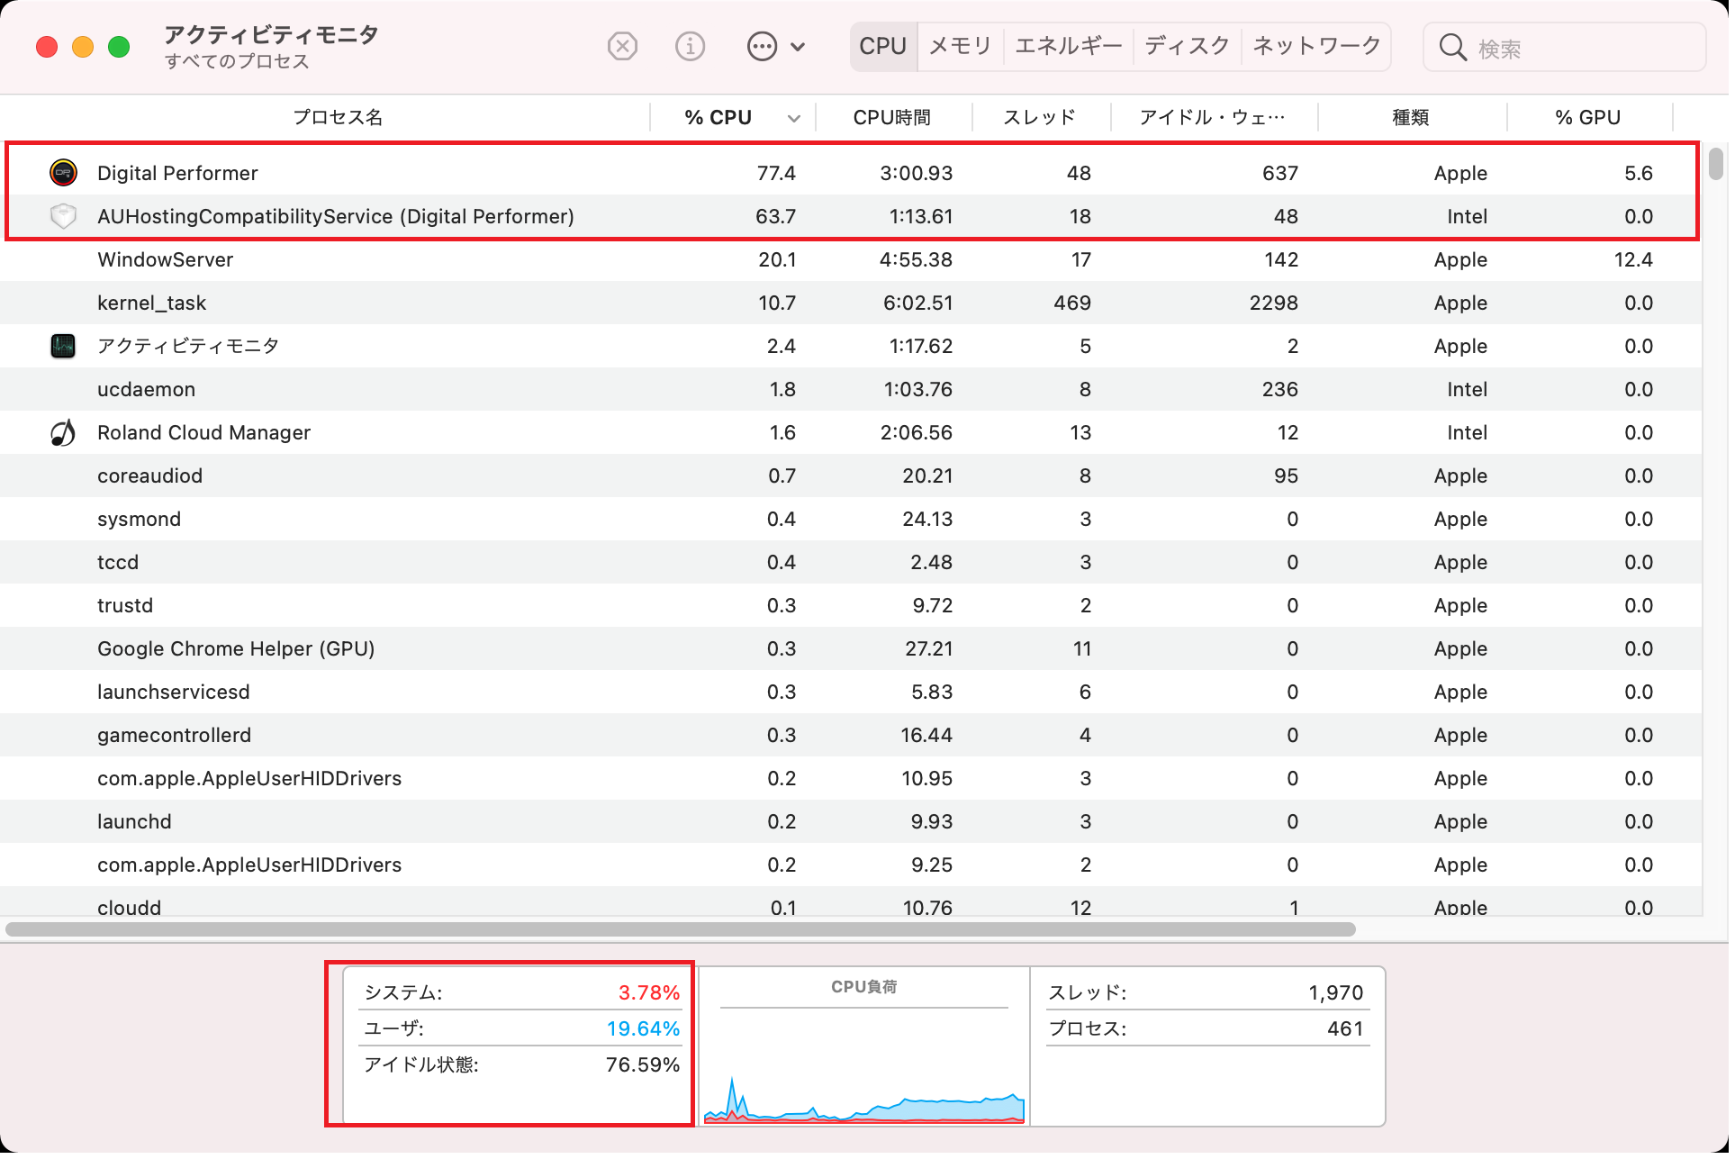Sort by the プロセス名 column header

tap(339, 118)
